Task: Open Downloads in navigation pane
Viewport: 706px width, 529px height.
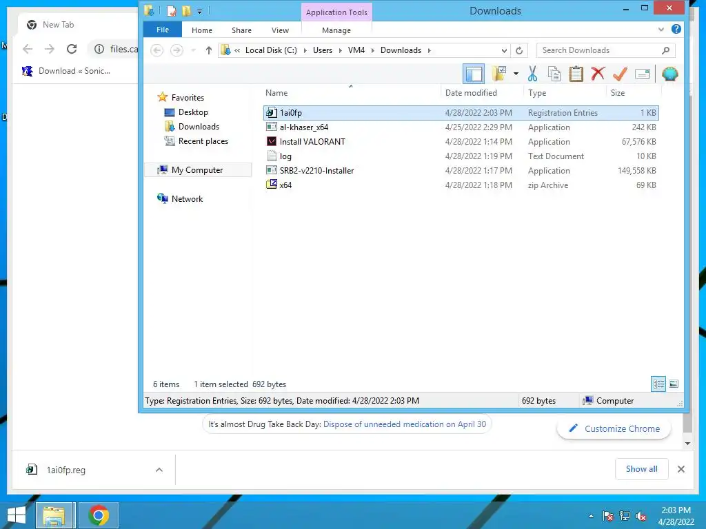Action: click(192, 127)
